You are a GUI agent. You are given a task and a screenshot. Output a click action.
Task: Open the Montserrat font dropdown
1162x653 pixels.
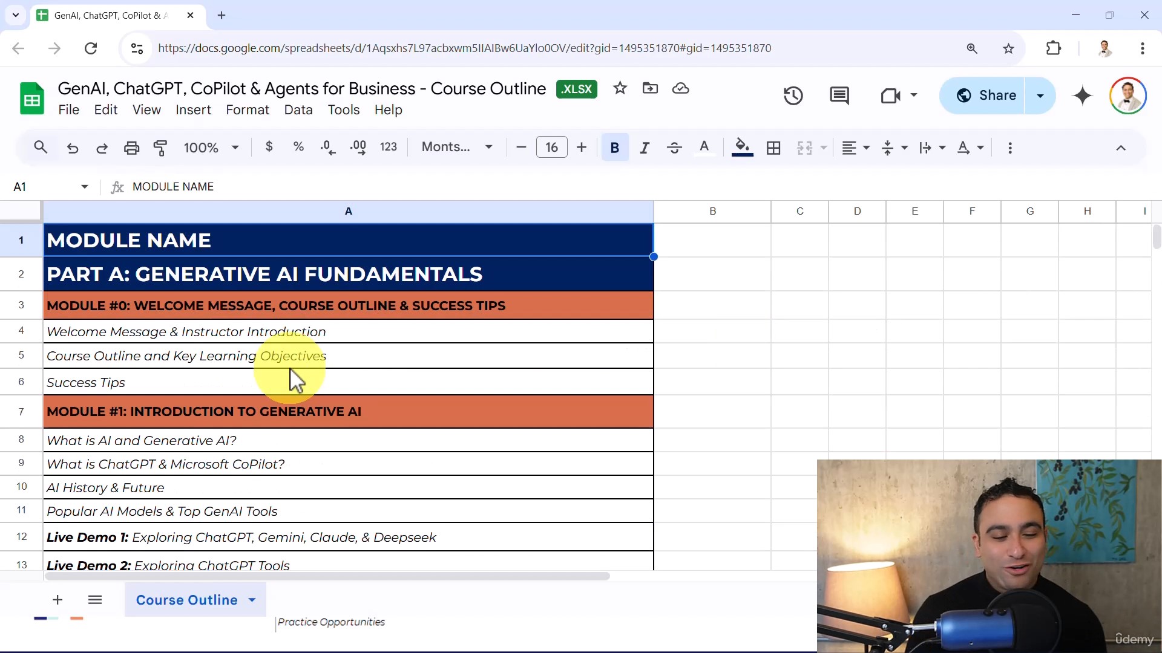click(457, 147)
